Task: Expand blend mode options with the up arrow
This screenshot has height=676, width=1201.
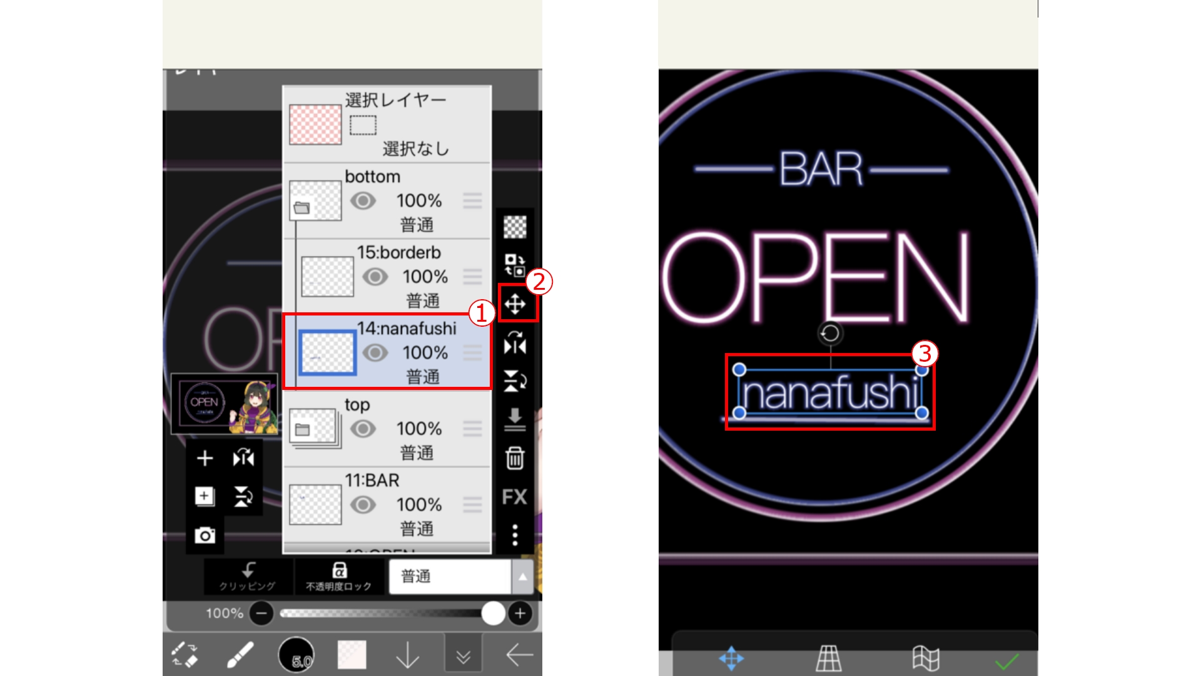Action: coord(522,577)
